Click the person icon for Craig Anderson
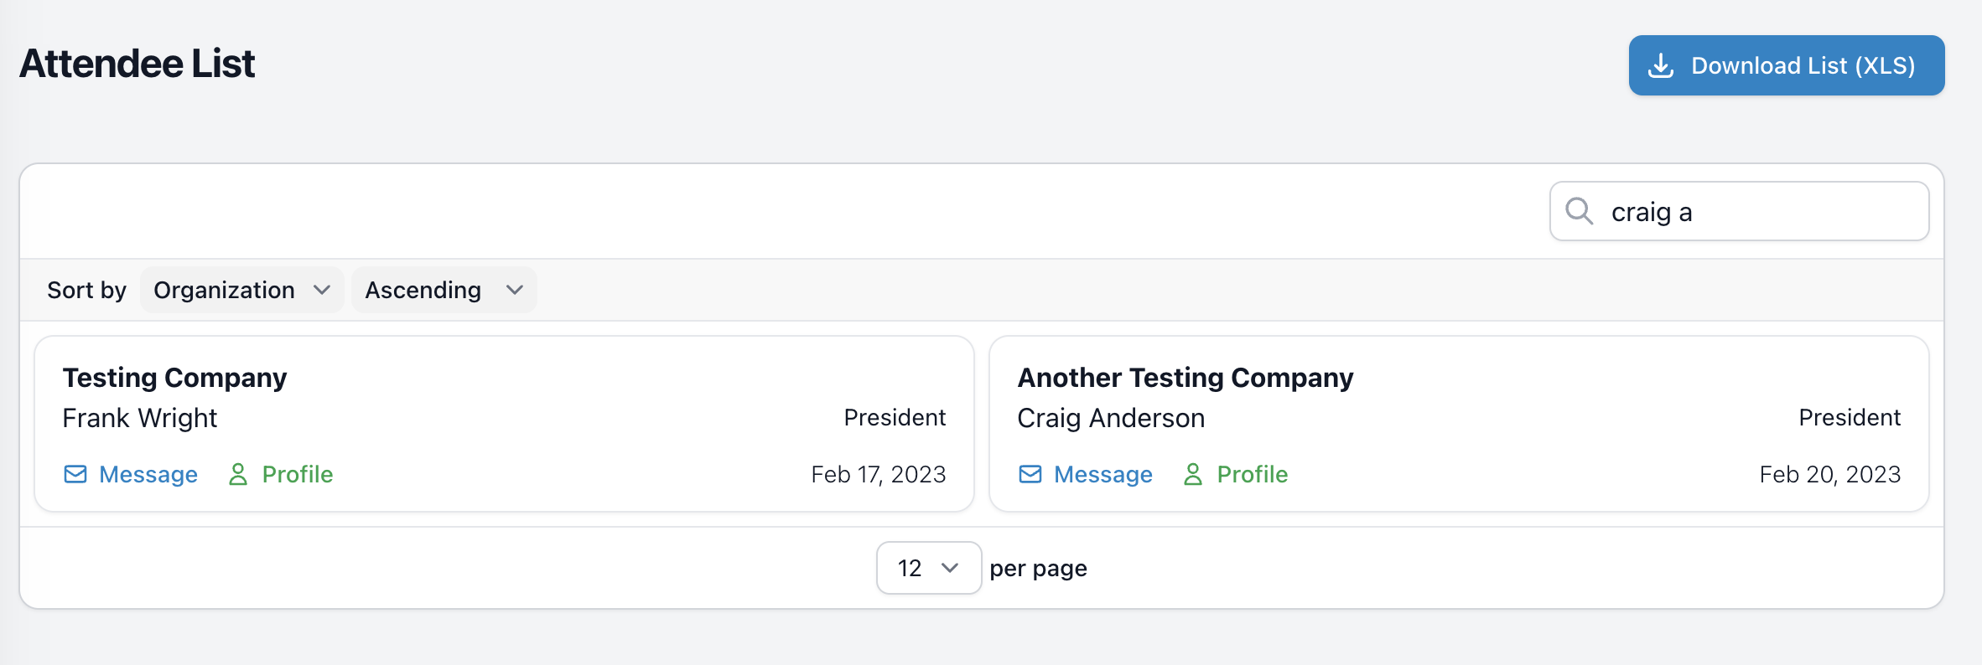Image resolution: width=1982 pixels, height=665 pixels. click(1193, 474)
